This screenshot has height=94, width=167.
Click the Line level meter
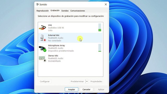pyautogui.click(x=100, y=27)
